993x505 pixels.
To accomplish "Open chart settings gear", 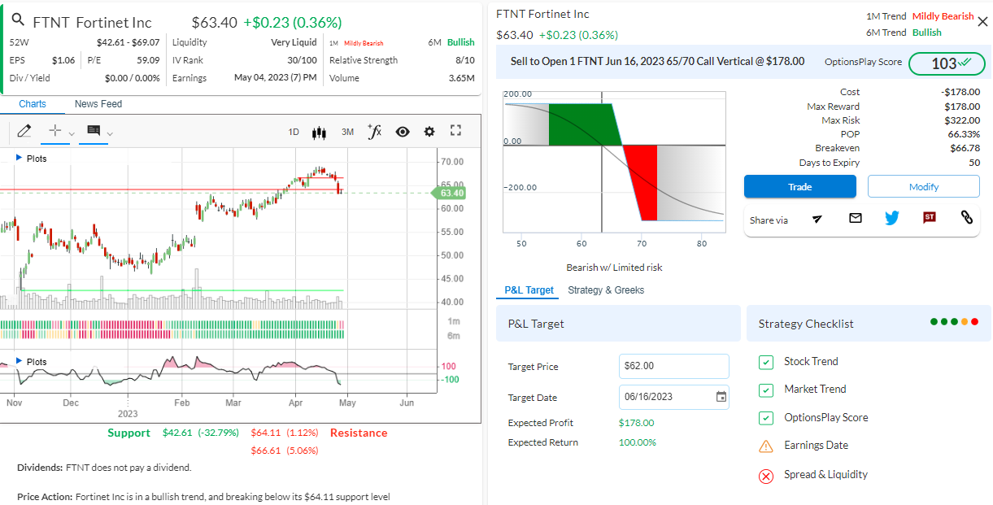I will point(429,132).
